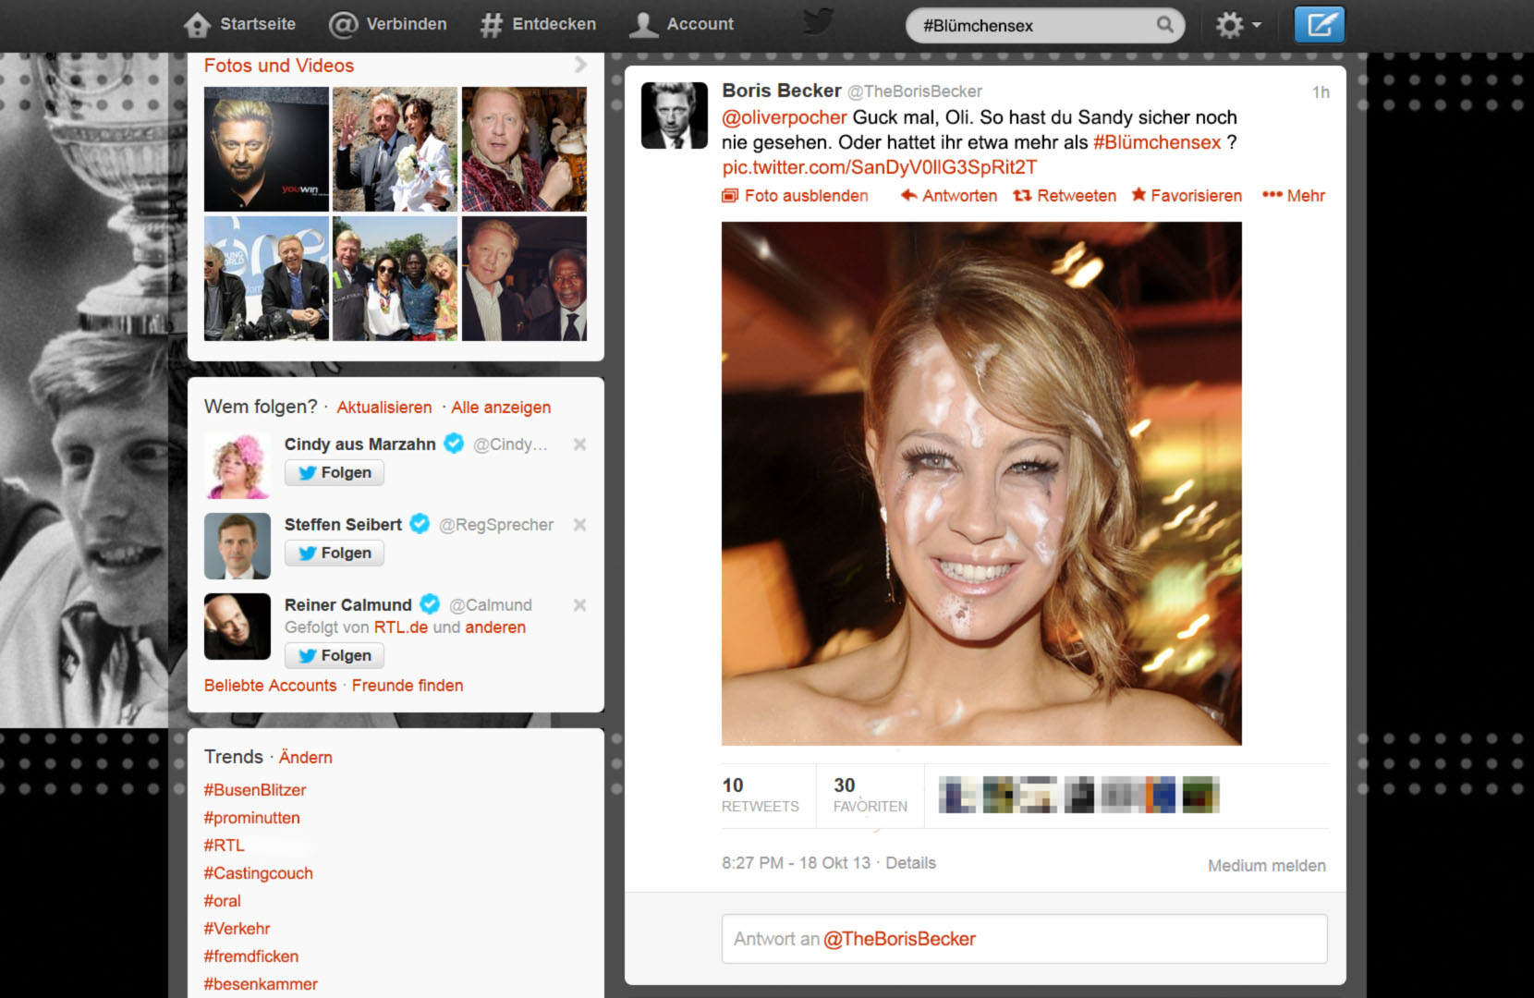Click the Antworten reply arrow
This screenshot has height=998, width=1534.
tap(949, 196)
